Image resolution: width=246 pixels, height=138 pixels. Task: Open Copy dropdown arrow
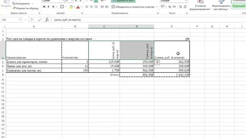click(32, 3)
